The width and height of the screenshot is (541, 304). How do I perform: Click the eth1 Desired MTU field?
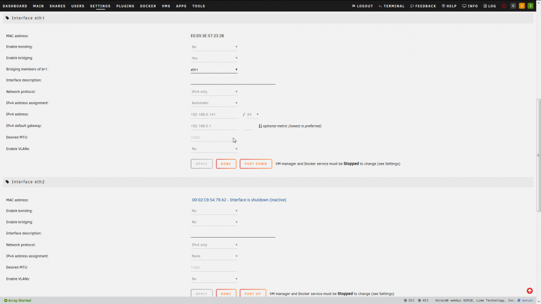tap(214, 137)
